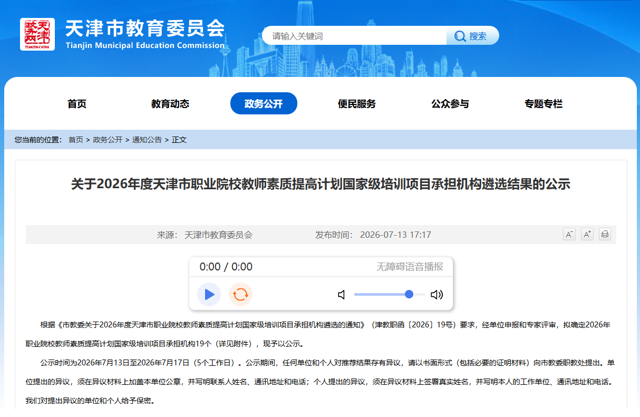Select the 政务公开 navigation tab
640x417 pixels.
(x=264, y=104)
